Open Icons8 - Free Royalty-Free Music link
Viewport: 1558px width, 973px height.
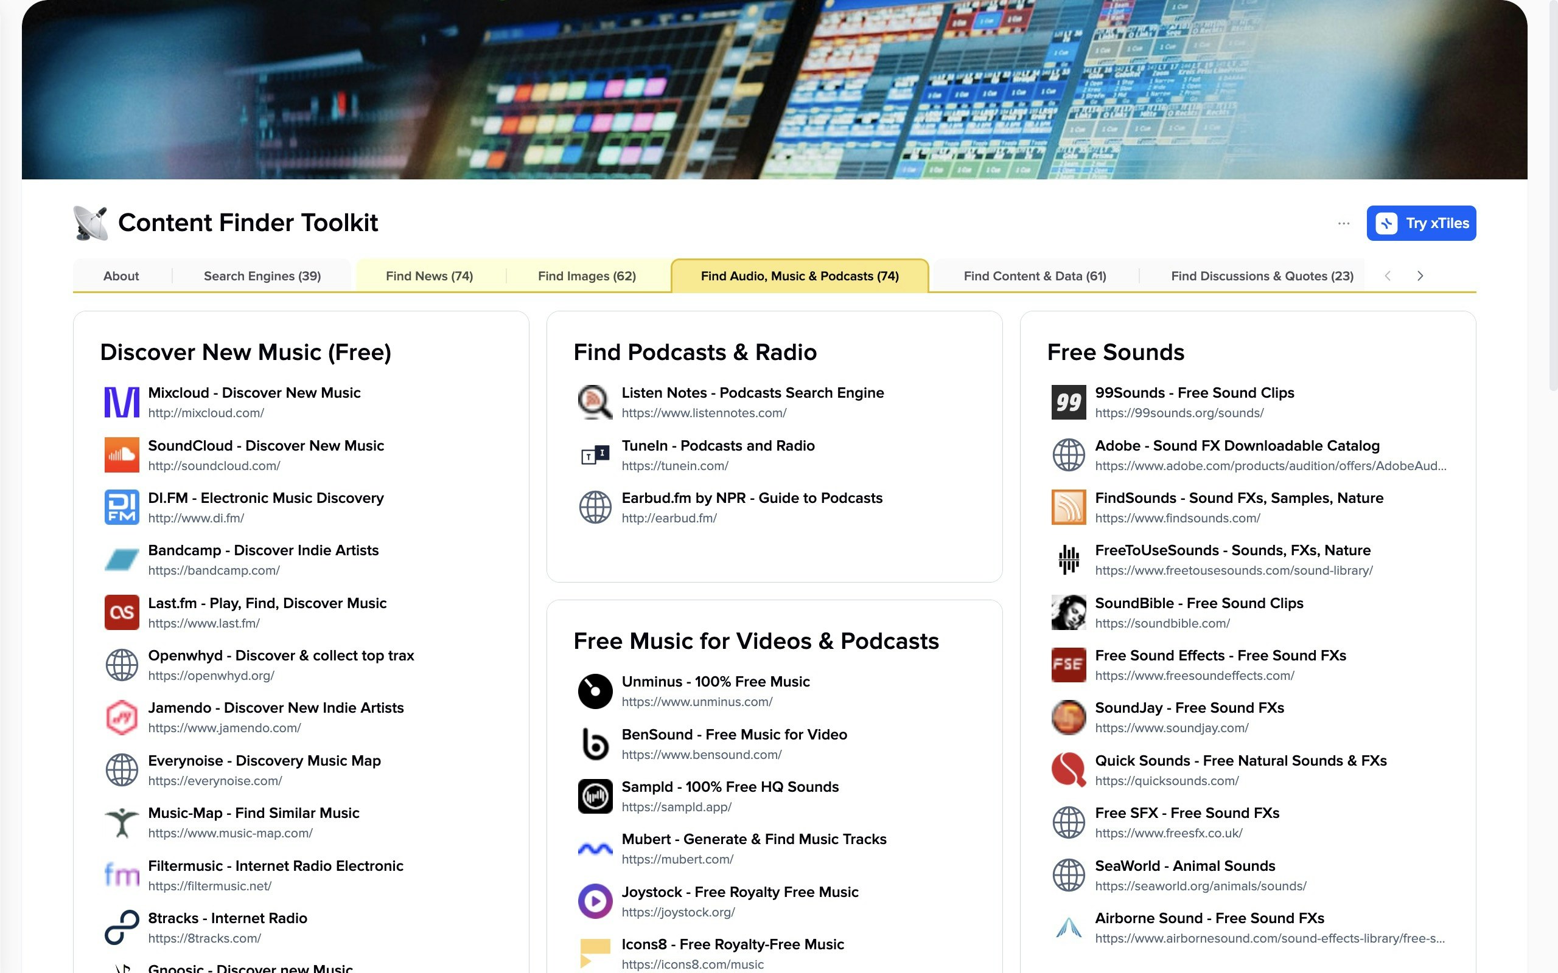pos(732,944)
